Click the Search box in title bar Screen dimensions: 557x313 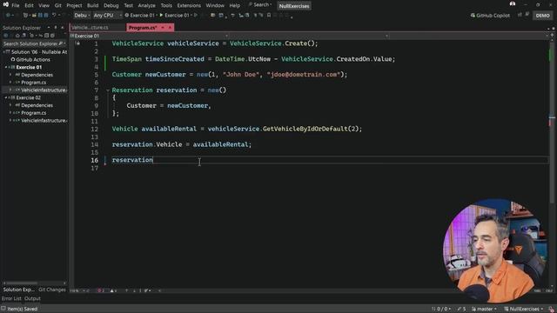(260, 5)
